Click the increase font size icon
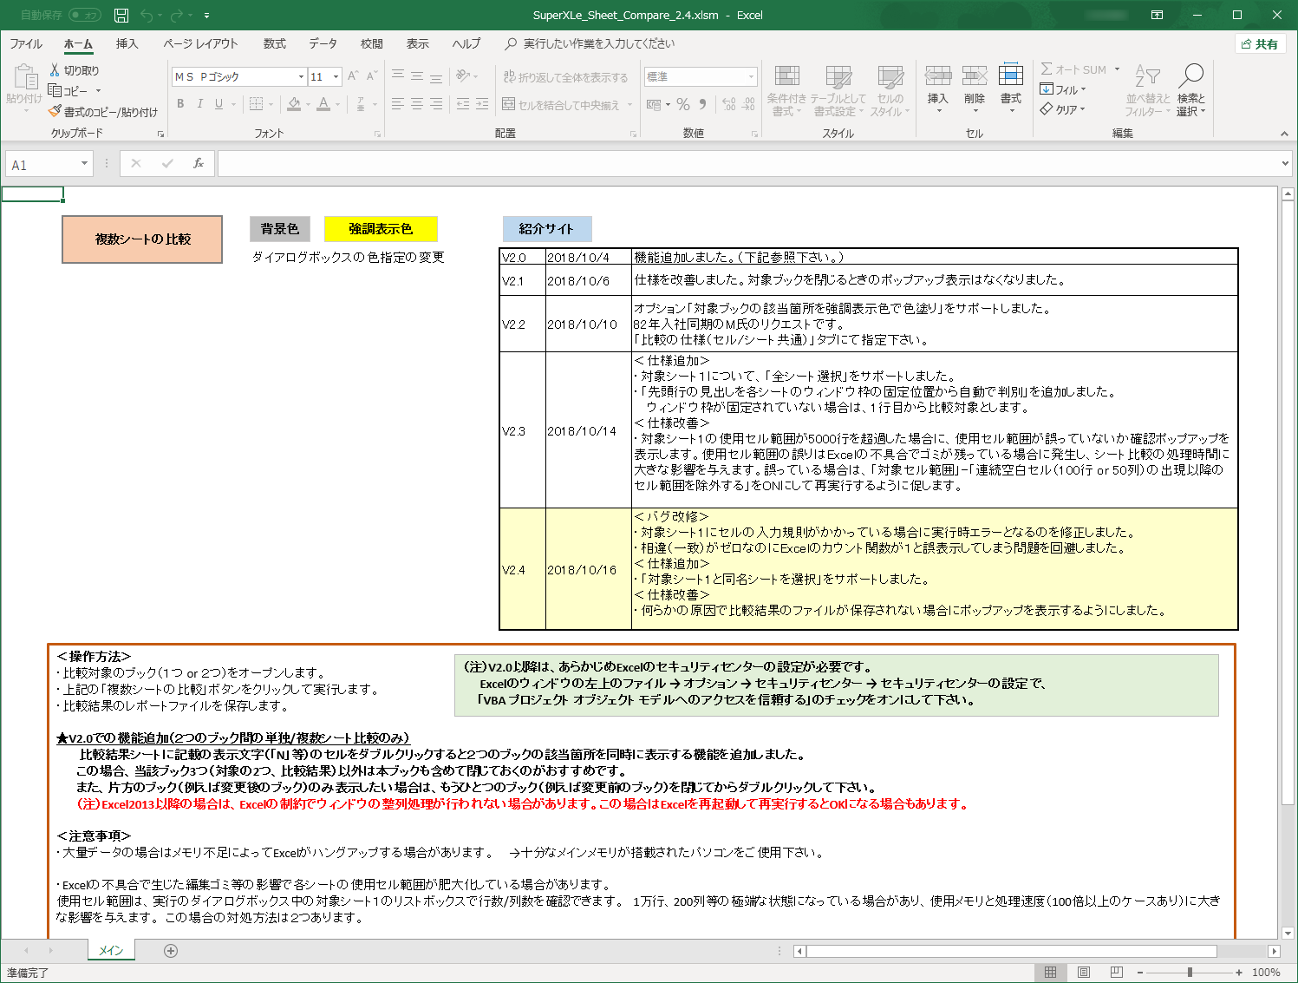 click(x=353, y=76)
